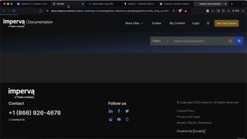
Task: Switch to the Livewire | Laravel Livewire tab
Action: coord(175,4)
